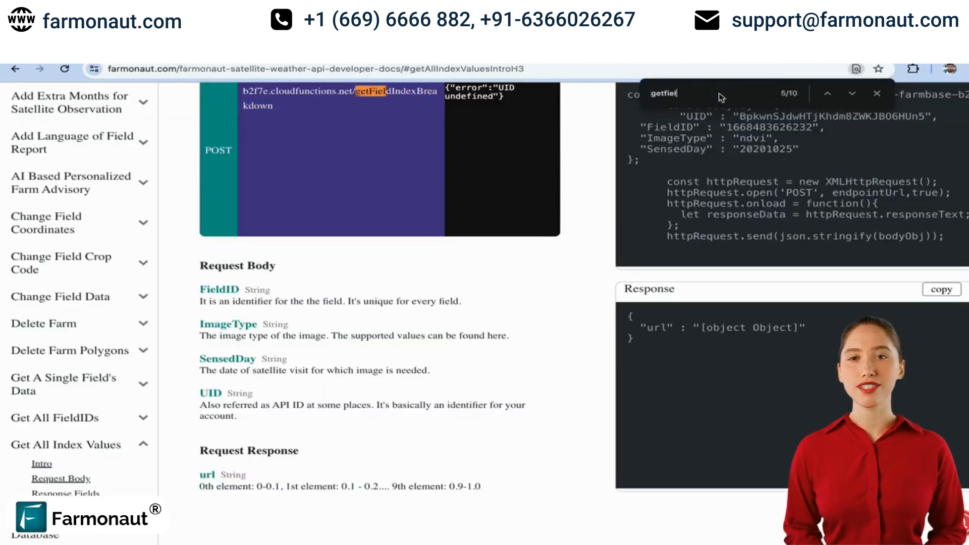Click the "ImageType" : "ndvi" code line
Viewport: 969px width, 545px height.
(x=709, y=138)
